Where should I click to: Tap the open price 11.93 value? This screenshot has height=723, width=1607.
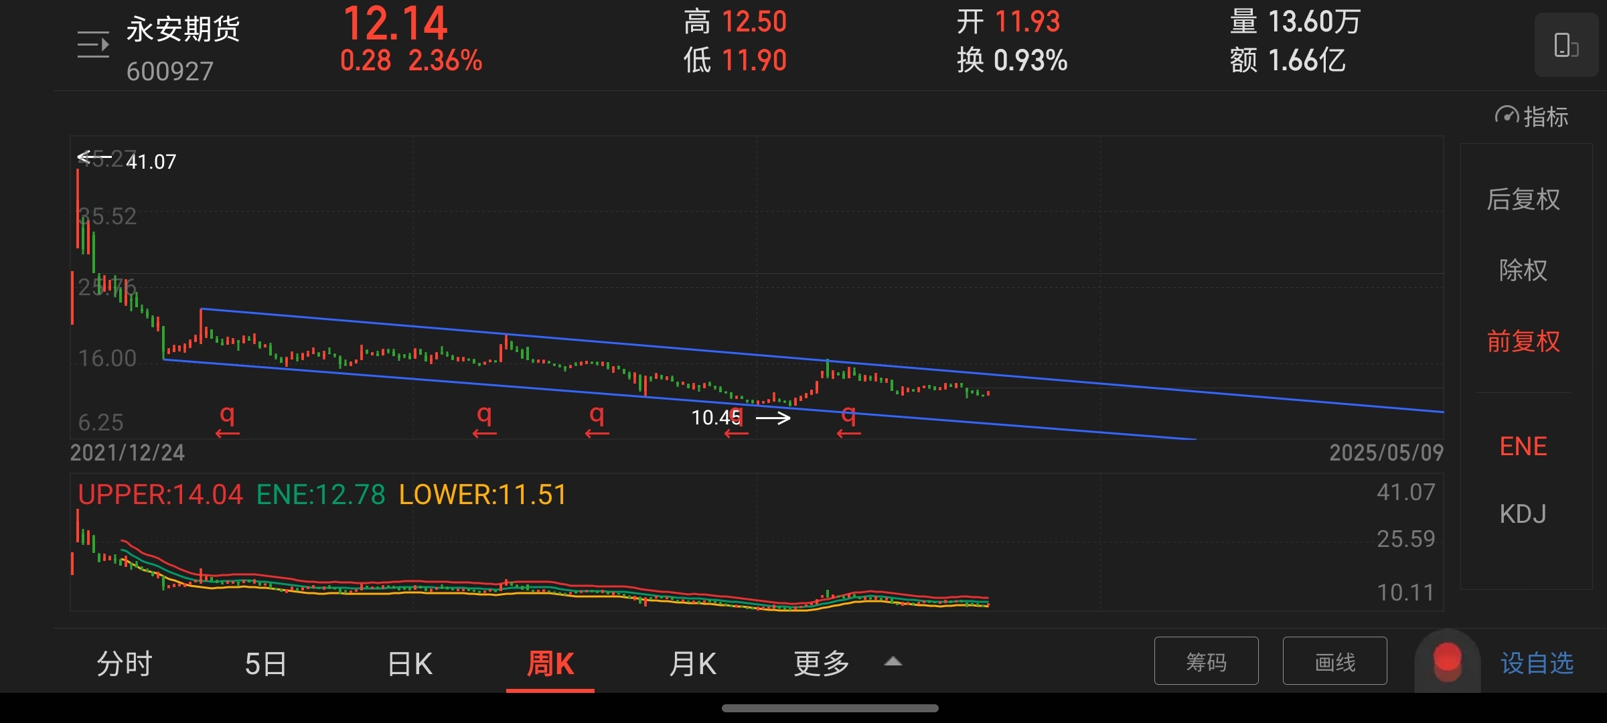(1027, 22)
